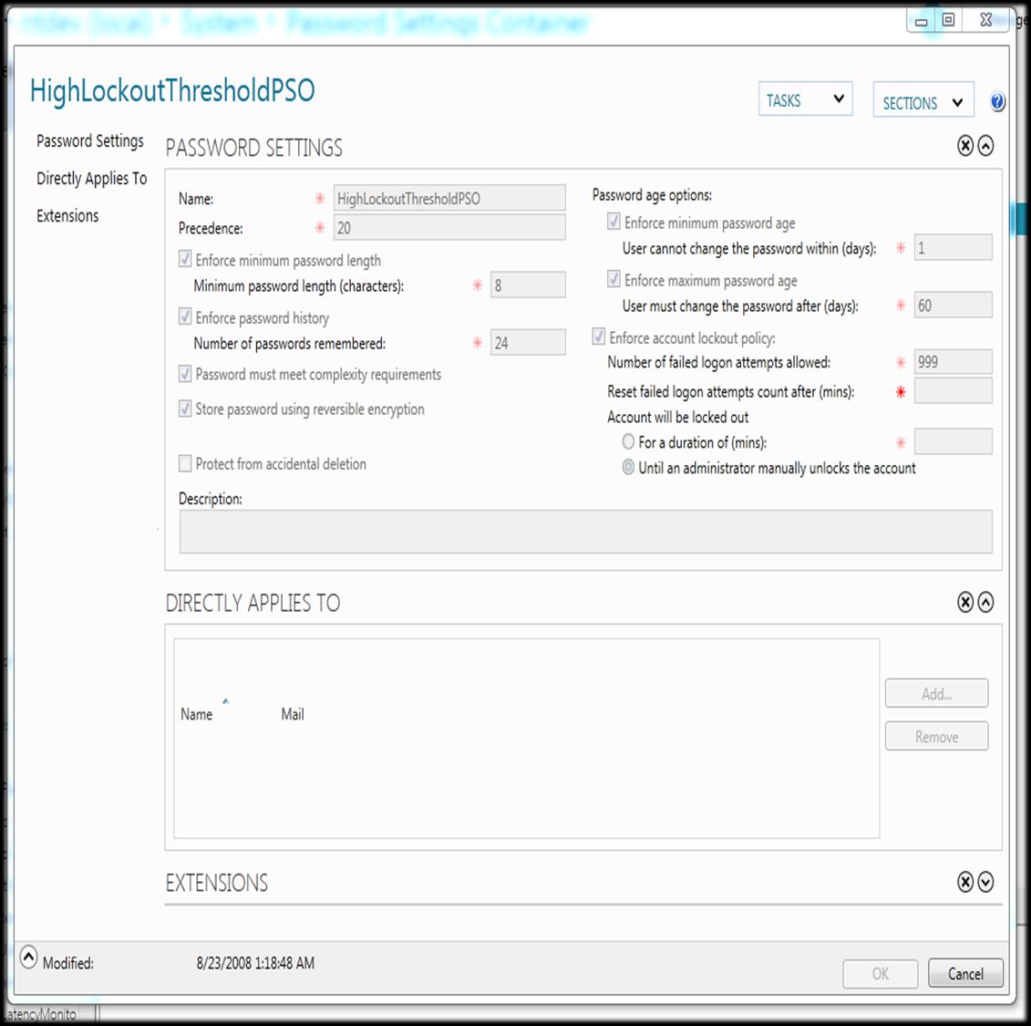Click the Reset failed logon attempts count field
The height and width of the screenshot is (1026, 1031).
click(953, 390)
